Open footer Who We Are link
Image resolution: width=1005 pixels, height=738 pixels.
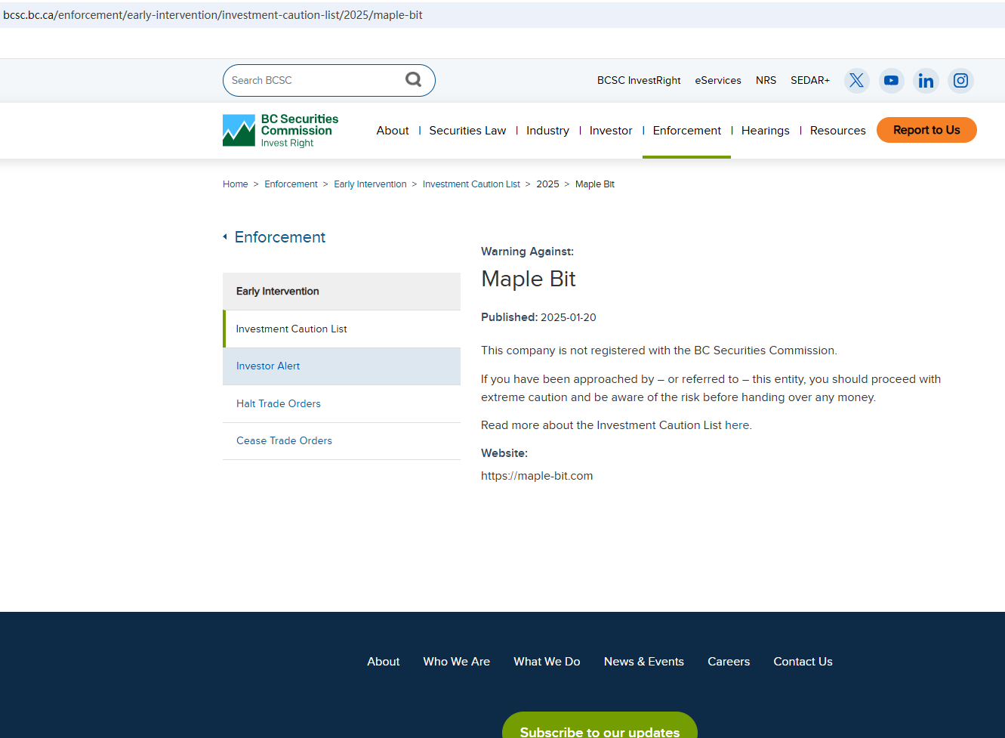[x=457, y=662]
